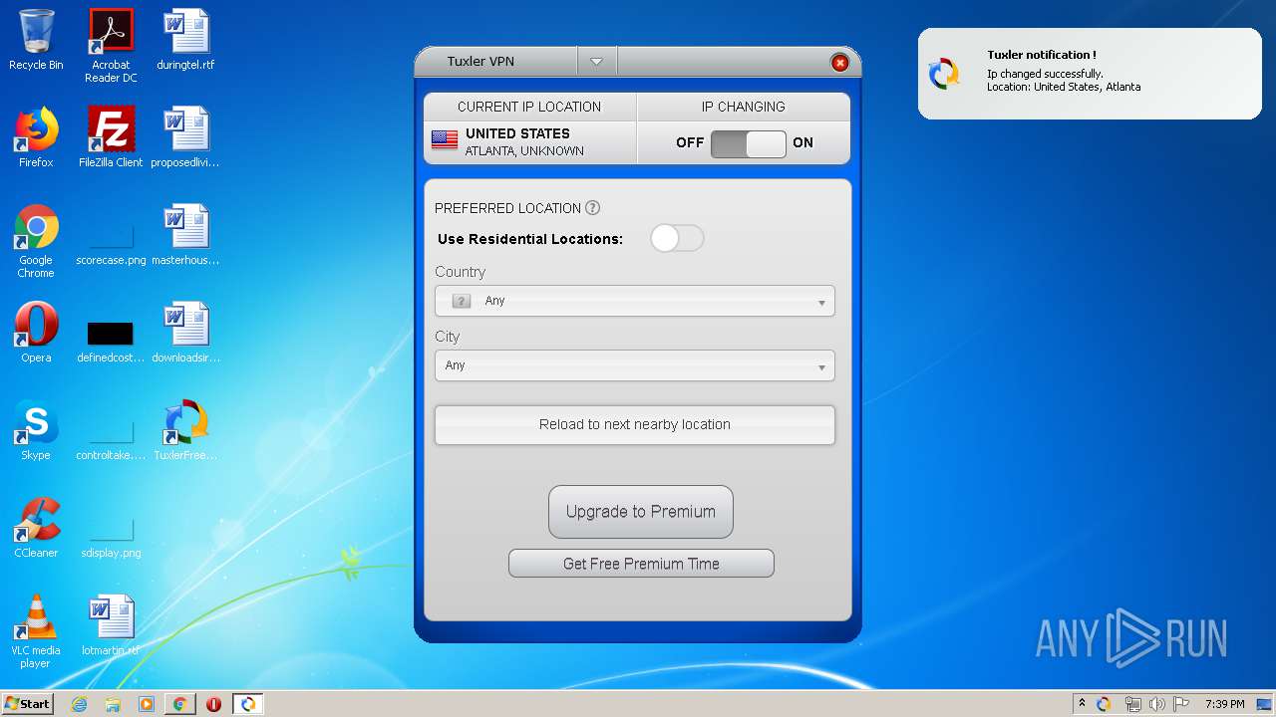The image size is (1276, 717).
Task: Select proposedlivi... document on desktop
Action: [x=185, y=137]
